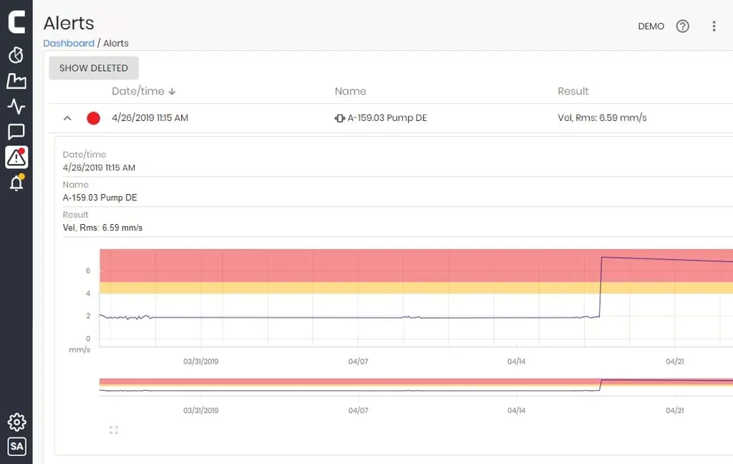Click the SA user profile badge
The height and width of the screenshot is (464, 733).
16,446
